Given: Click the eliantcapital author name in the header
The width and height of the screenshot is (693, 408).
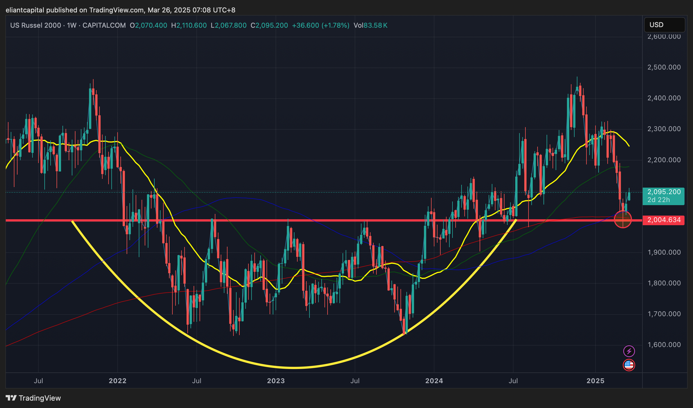Looking at the screenshot, I should [x=25, y=10].
